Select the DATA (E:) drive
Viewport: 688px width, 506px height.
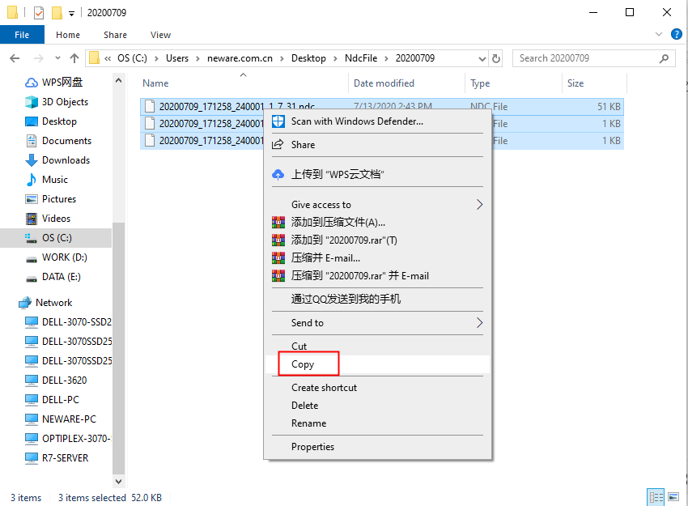tap(61, 277)
